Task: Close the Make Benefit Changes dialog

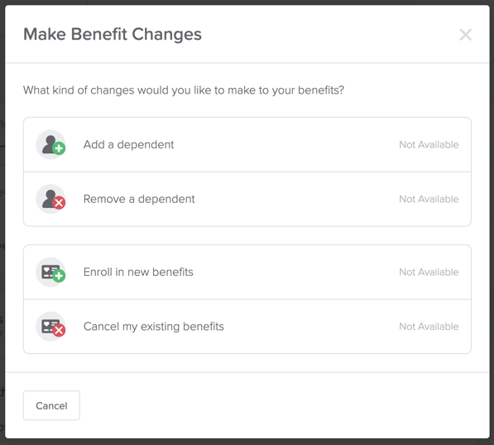Action: [465, 35]
